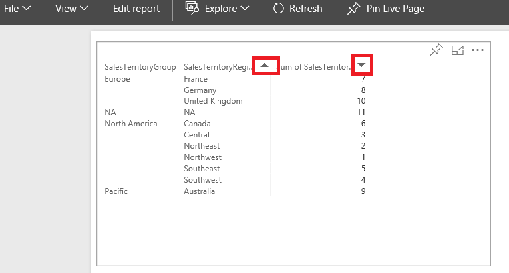Click the SalesTerritoryRegi.. column header
This screenshot has height=273, width=509.
coord(218,67)
